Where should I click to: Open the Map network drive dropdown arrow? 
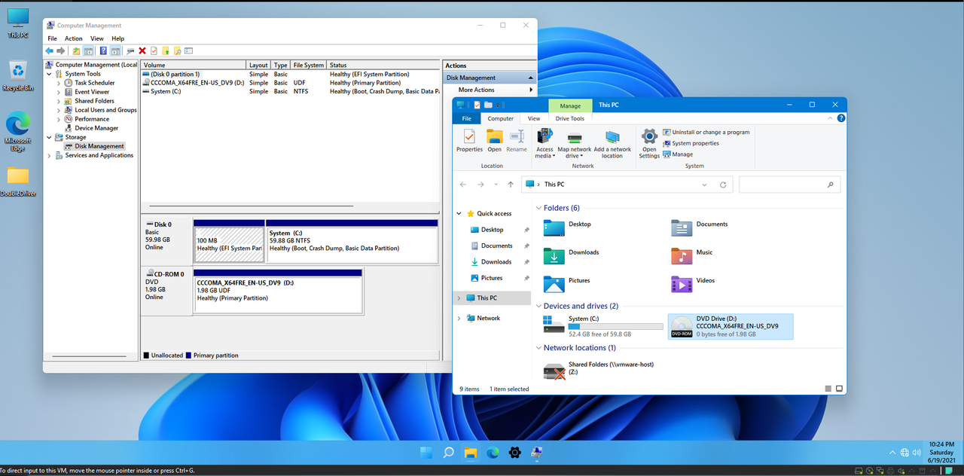click(x=581, y=156)
